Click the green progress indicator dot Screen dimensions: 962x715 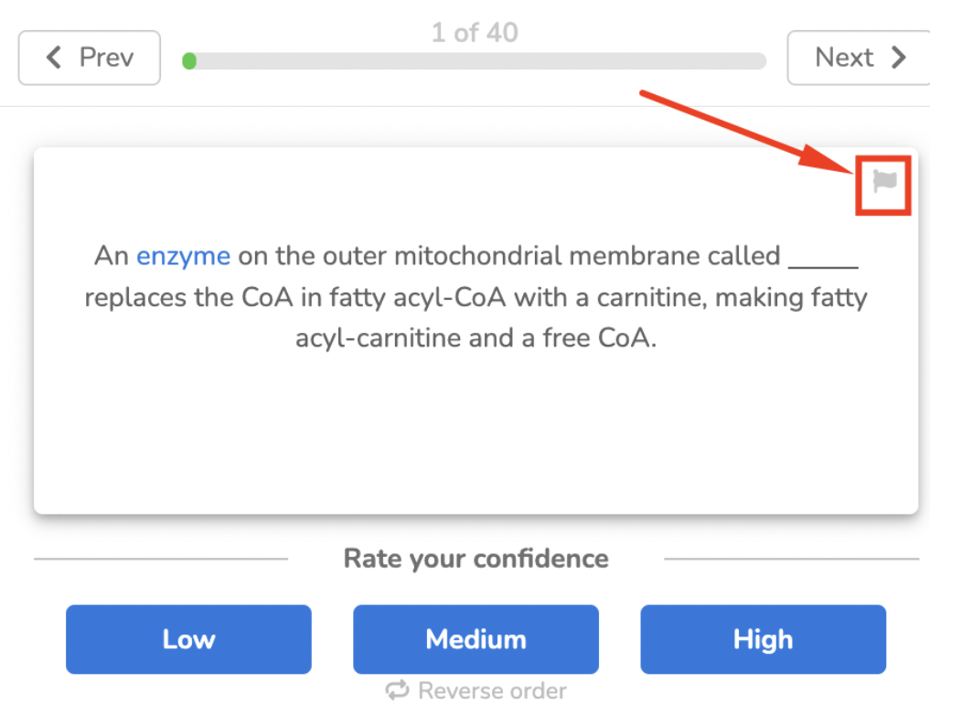point(189,61)
